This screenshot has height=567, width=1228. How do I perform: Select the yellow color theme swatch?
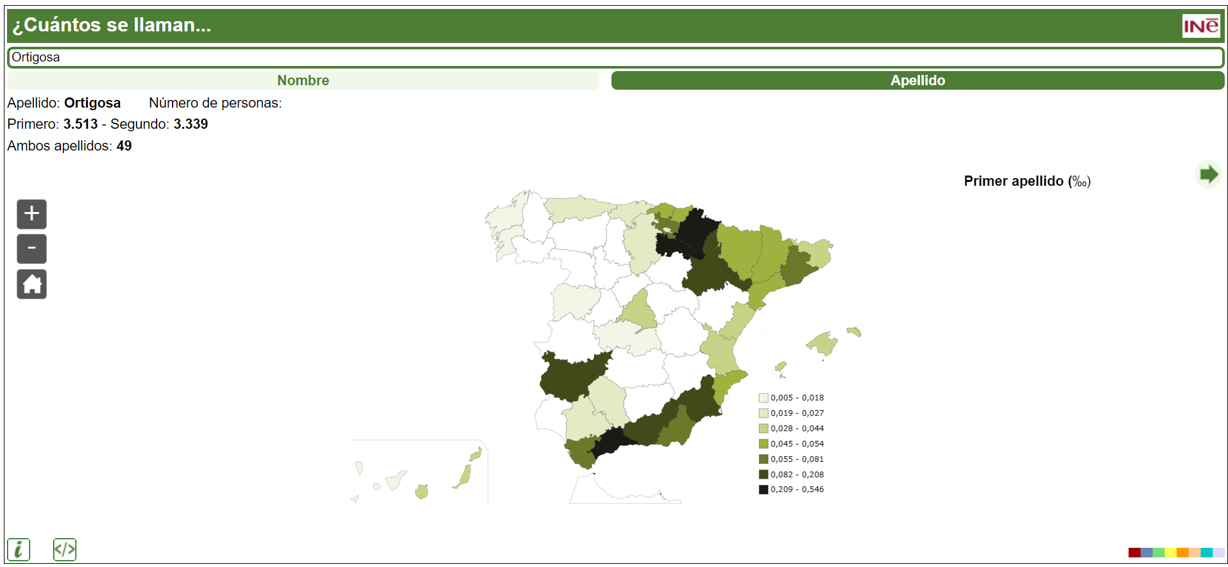[1170, 552]
